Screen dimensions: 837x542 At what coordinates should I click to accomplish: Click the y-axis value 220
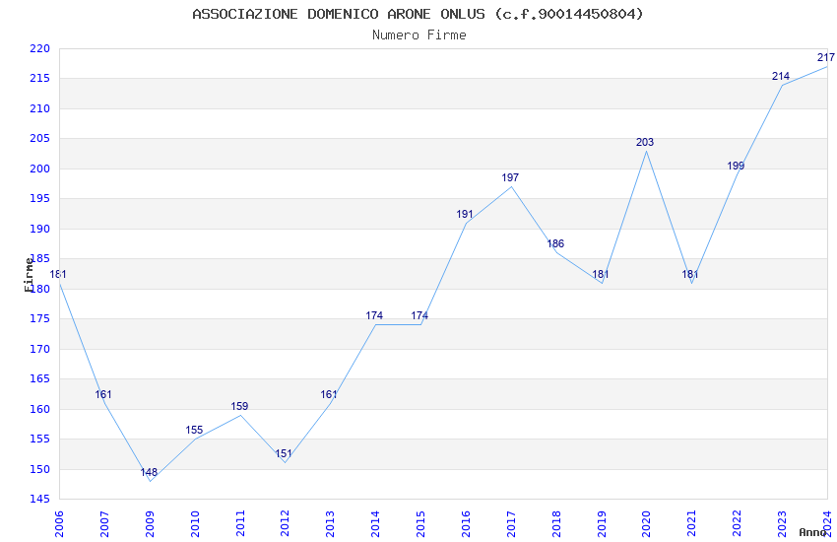click(39, 48)
